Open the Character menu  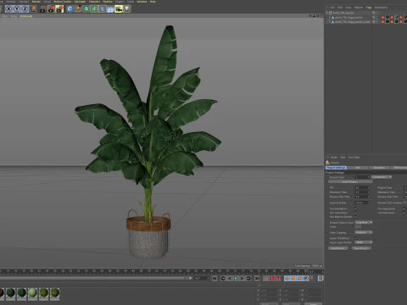click(94, 2)
